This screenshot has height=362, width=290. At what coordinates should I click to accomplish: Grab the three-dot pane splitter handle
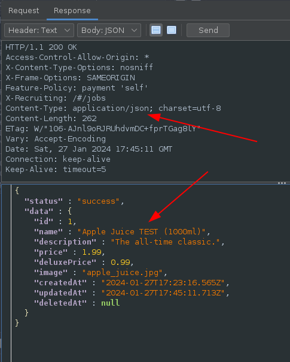click(282, 183)
